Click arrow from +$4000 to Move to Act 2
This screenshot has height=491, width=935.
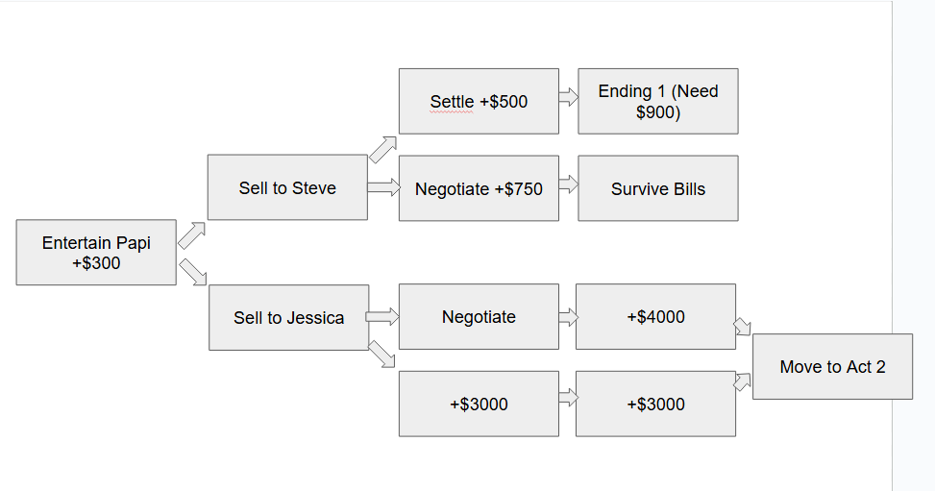tap(743, 327)
